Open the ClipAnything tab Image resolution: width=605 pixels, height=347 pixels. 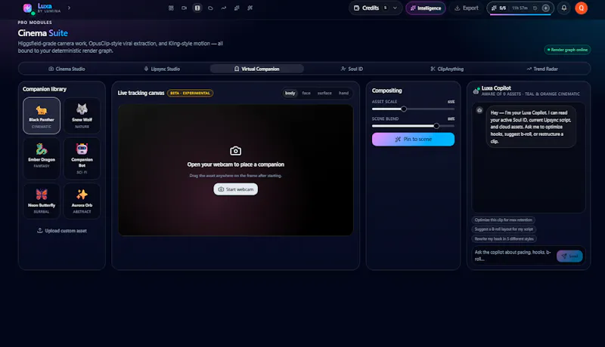point(447,69)
